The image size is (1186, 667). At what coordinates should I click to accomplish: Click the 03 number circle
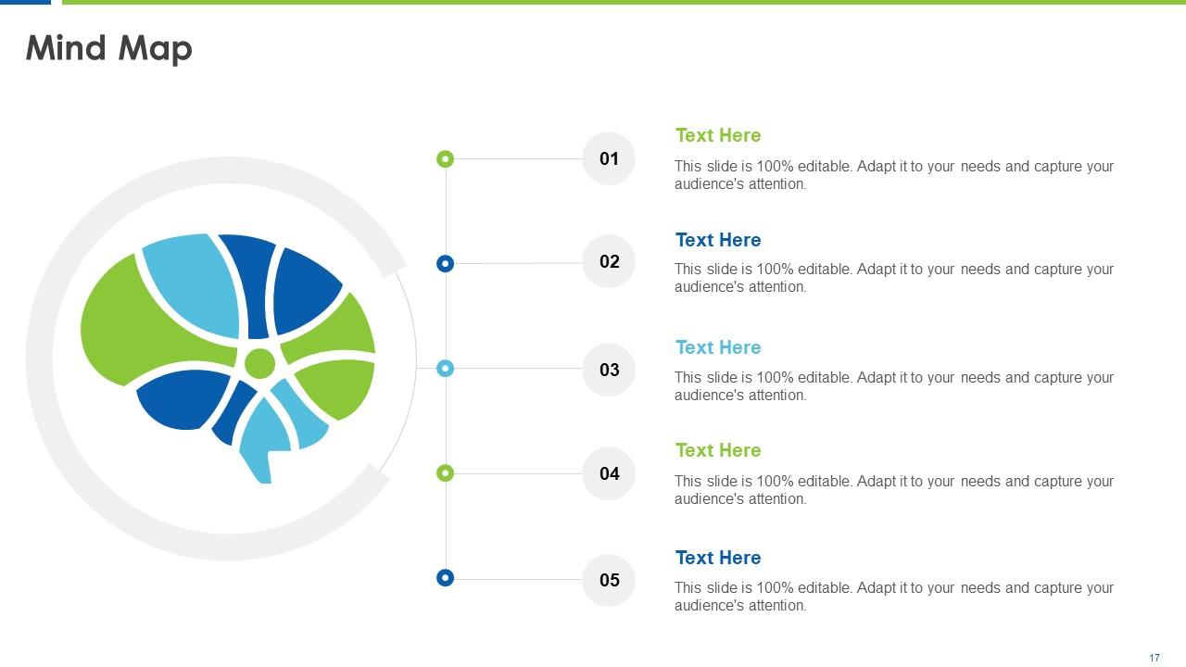(609, 370)
